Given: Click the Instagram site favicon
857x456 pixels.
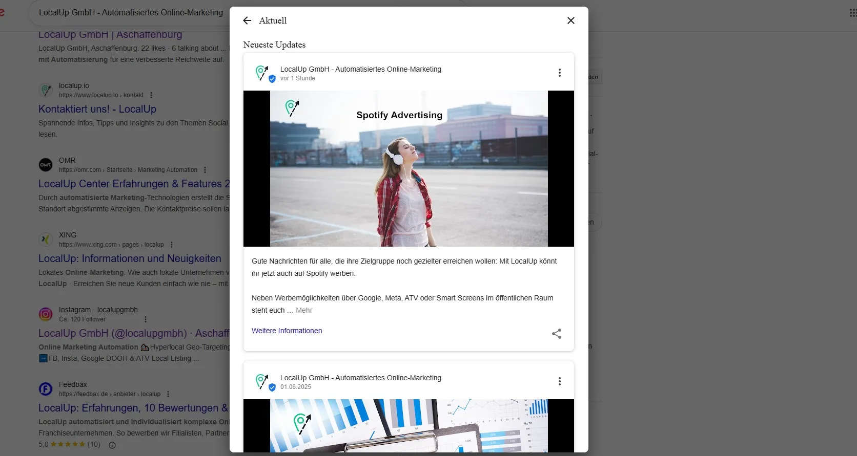Looking at the screenshot, I should point(46,314).
